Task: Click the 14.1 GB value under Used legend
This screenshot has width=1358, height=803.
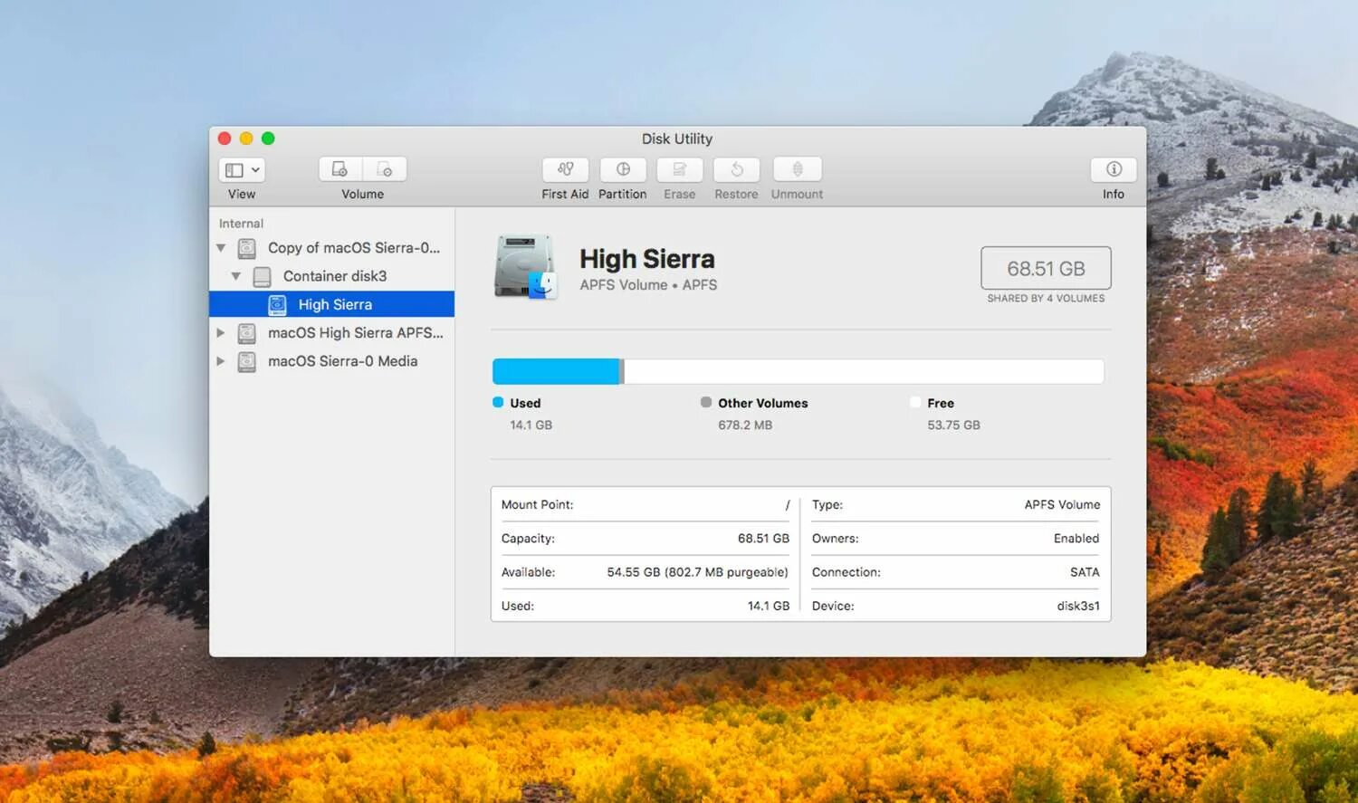Action: tap(531, 425)
